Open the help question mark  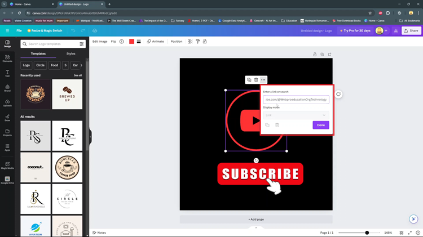click(x=418, y=232)
